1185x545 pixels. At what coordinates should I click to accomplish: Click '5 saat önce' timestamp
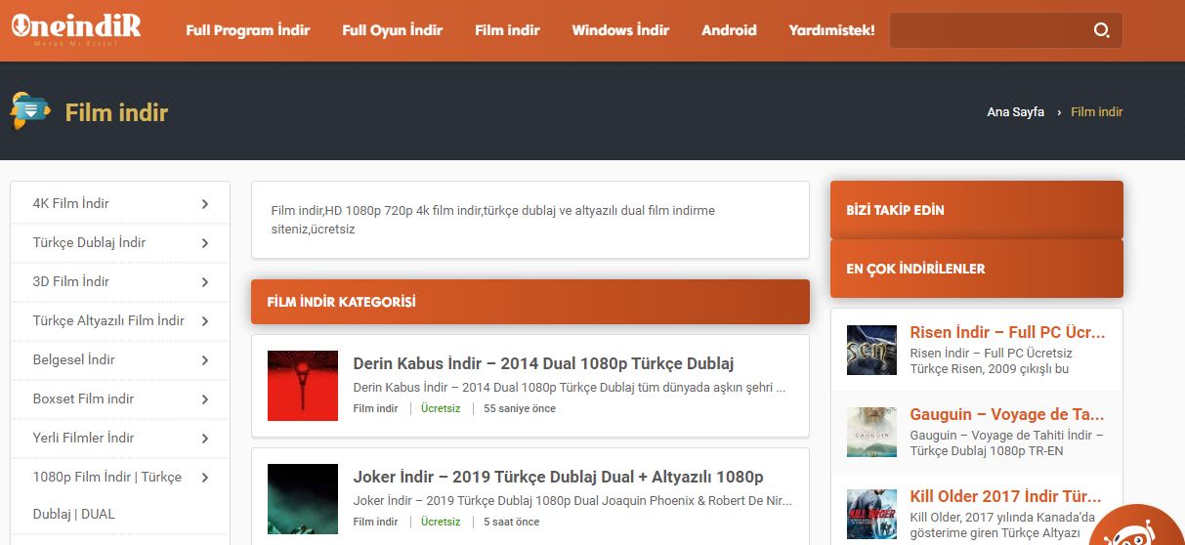point(512,522)
